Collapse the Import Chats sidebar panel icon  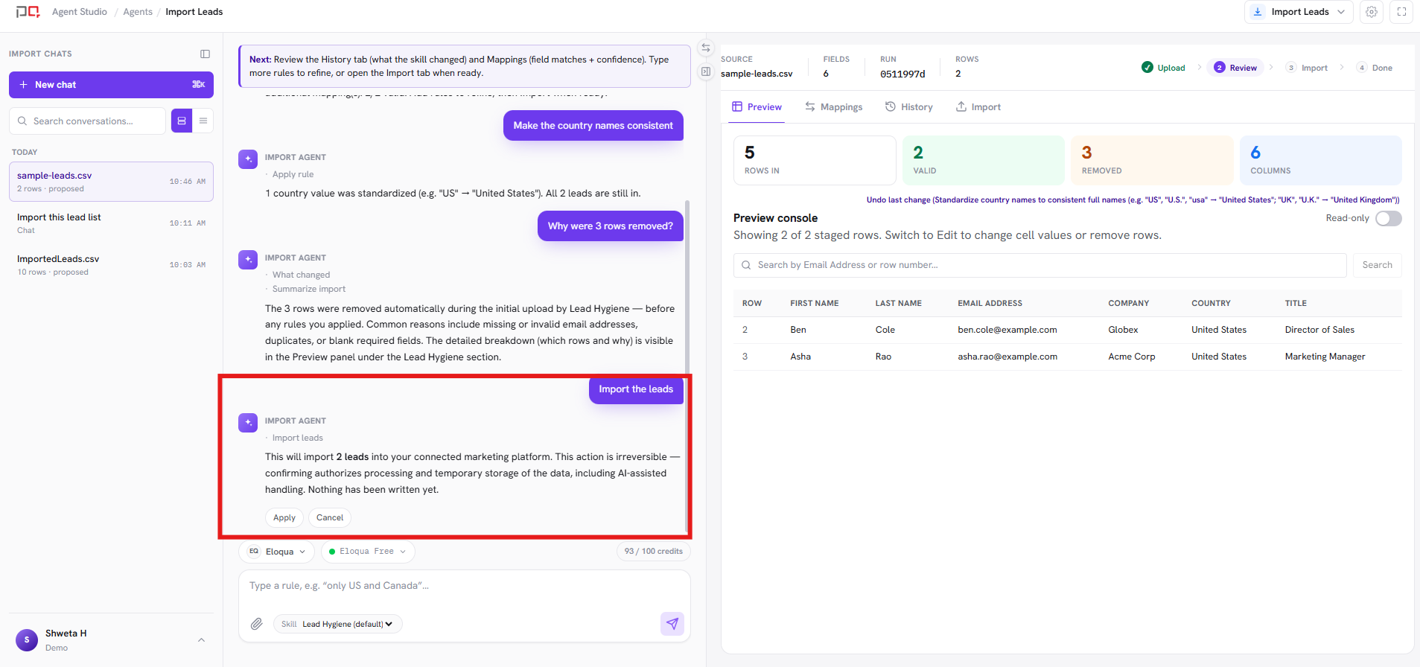(x=205, y=54)
